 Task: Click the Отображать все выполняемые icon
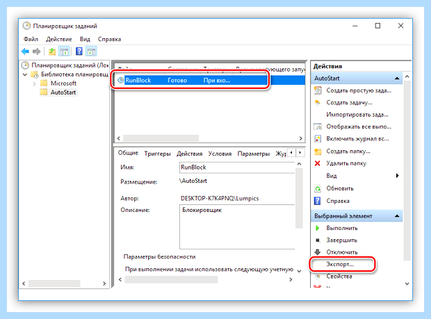[x=318, y=126]
